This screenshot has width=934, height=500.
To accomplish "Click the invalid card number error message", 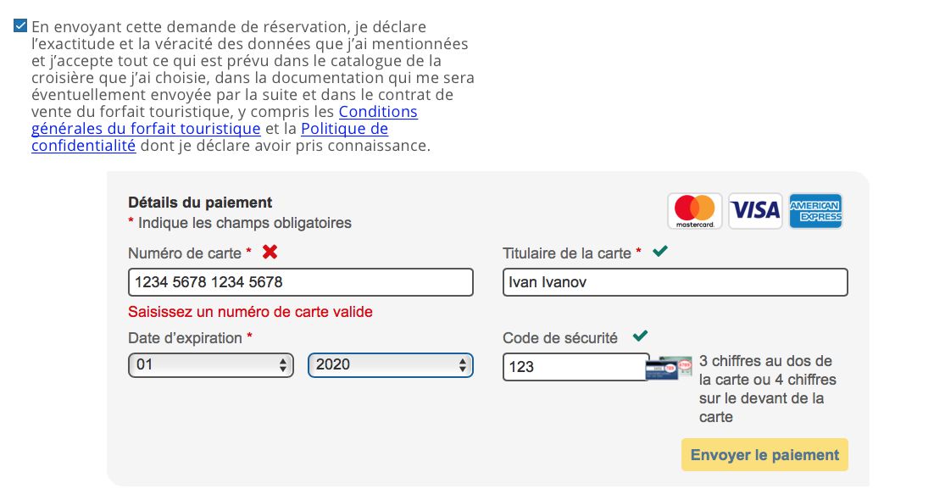I will (x=250, y=312).
